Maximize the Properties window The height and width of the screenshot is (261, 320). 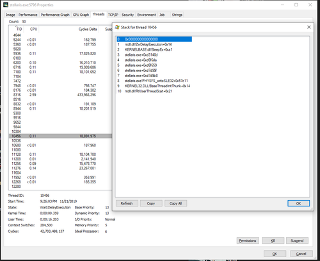tap(296, 4)
